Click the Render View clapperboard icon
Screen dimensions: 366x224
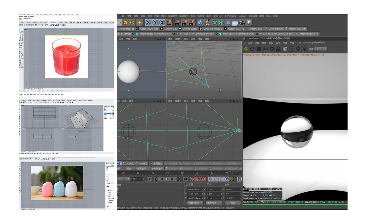click(178, 22)
